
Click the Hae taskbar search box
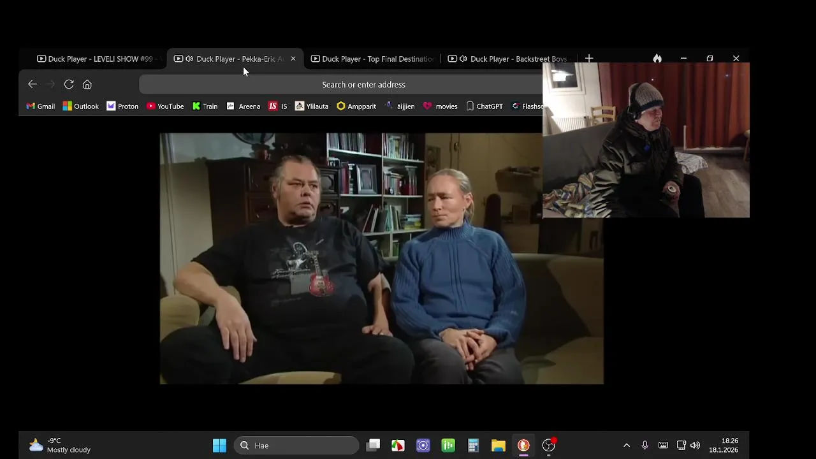click(296, 446)
